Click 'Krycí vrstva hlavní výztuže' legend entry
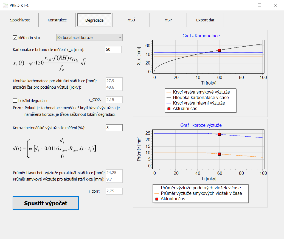This screenshot has height=239, width=284. coord(199,103)
